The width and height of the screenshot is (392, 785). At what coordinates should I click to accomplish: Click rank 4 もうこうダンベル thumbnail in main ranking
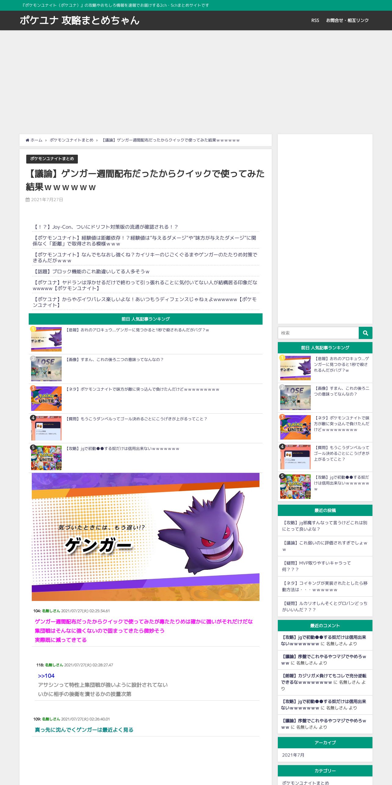pos(46,428)
